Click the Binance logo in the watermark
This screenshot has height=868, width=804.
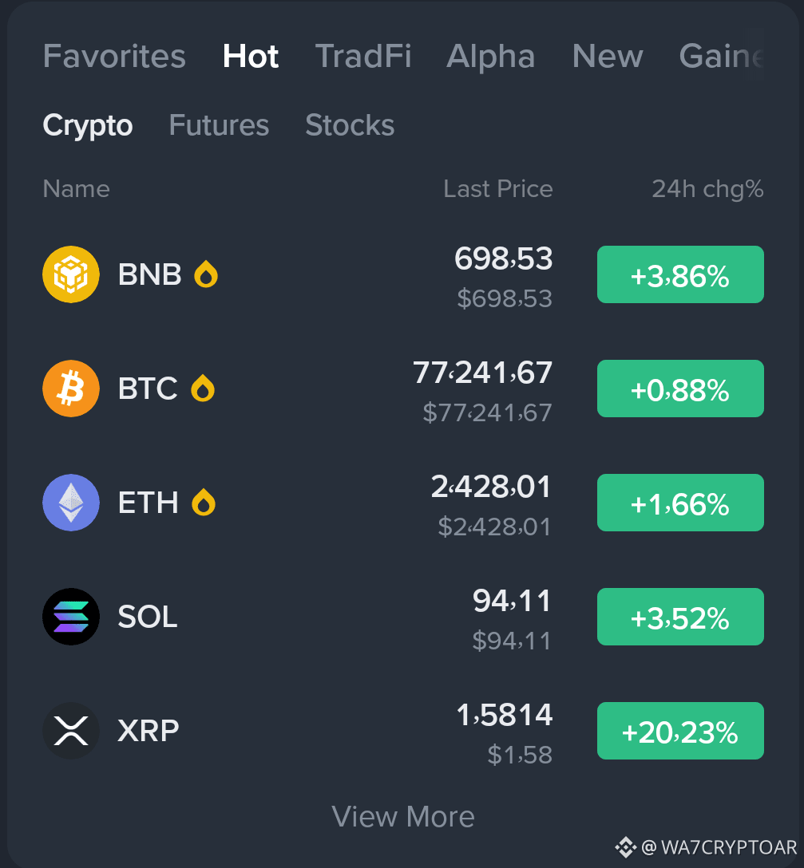pos(626,847)
